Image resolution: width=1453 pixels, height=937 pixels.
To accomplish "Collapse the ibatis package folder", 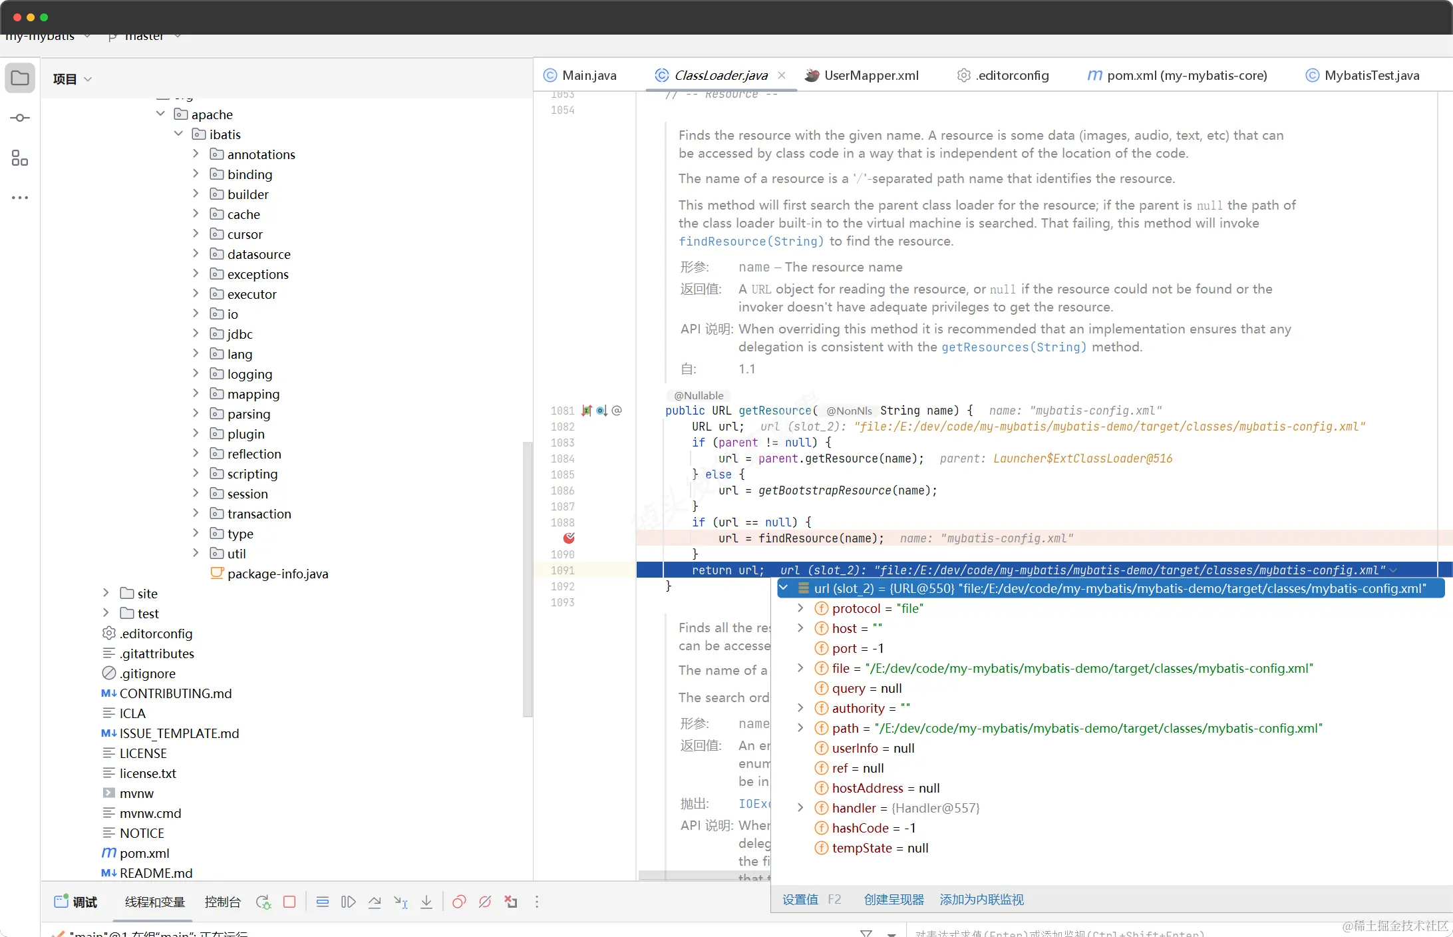I will (178, 134).
